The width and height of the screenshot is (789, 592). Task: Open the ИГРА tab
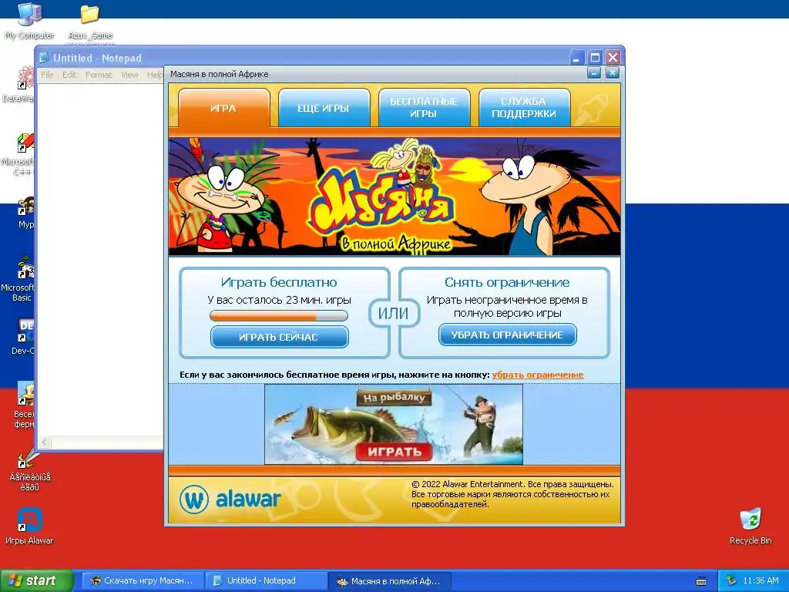pyautogui.click(x=223, y=108)
